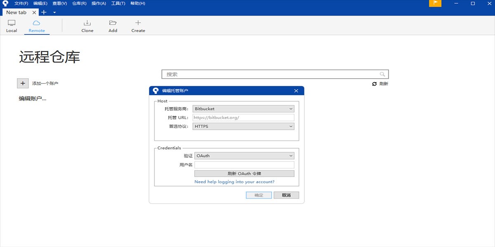Image resolution: width=495 pixels, height=247 pixels.
Task: Click the 取消 button in the dialog
Action: click(x=286, y=195)
